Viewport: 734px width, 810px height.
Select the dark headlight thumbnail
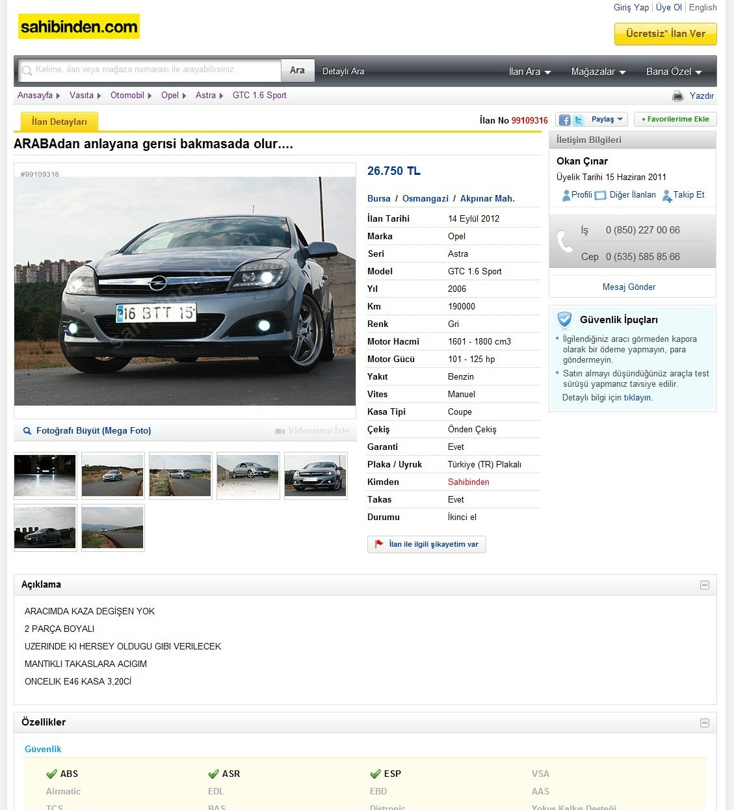(46, 476)
